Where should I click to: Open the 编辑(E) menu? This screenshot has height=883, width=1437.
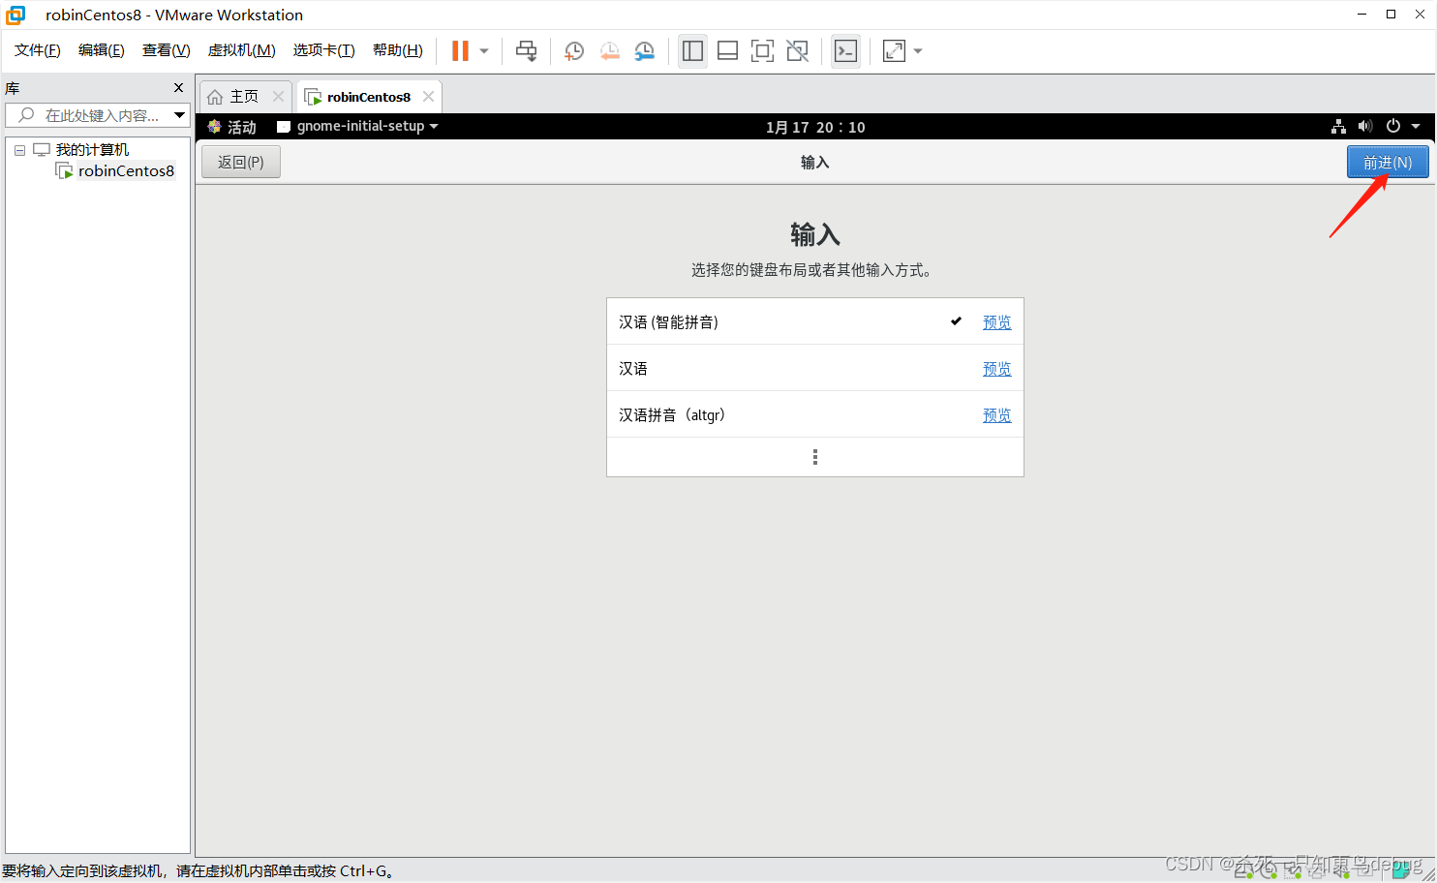102,50
